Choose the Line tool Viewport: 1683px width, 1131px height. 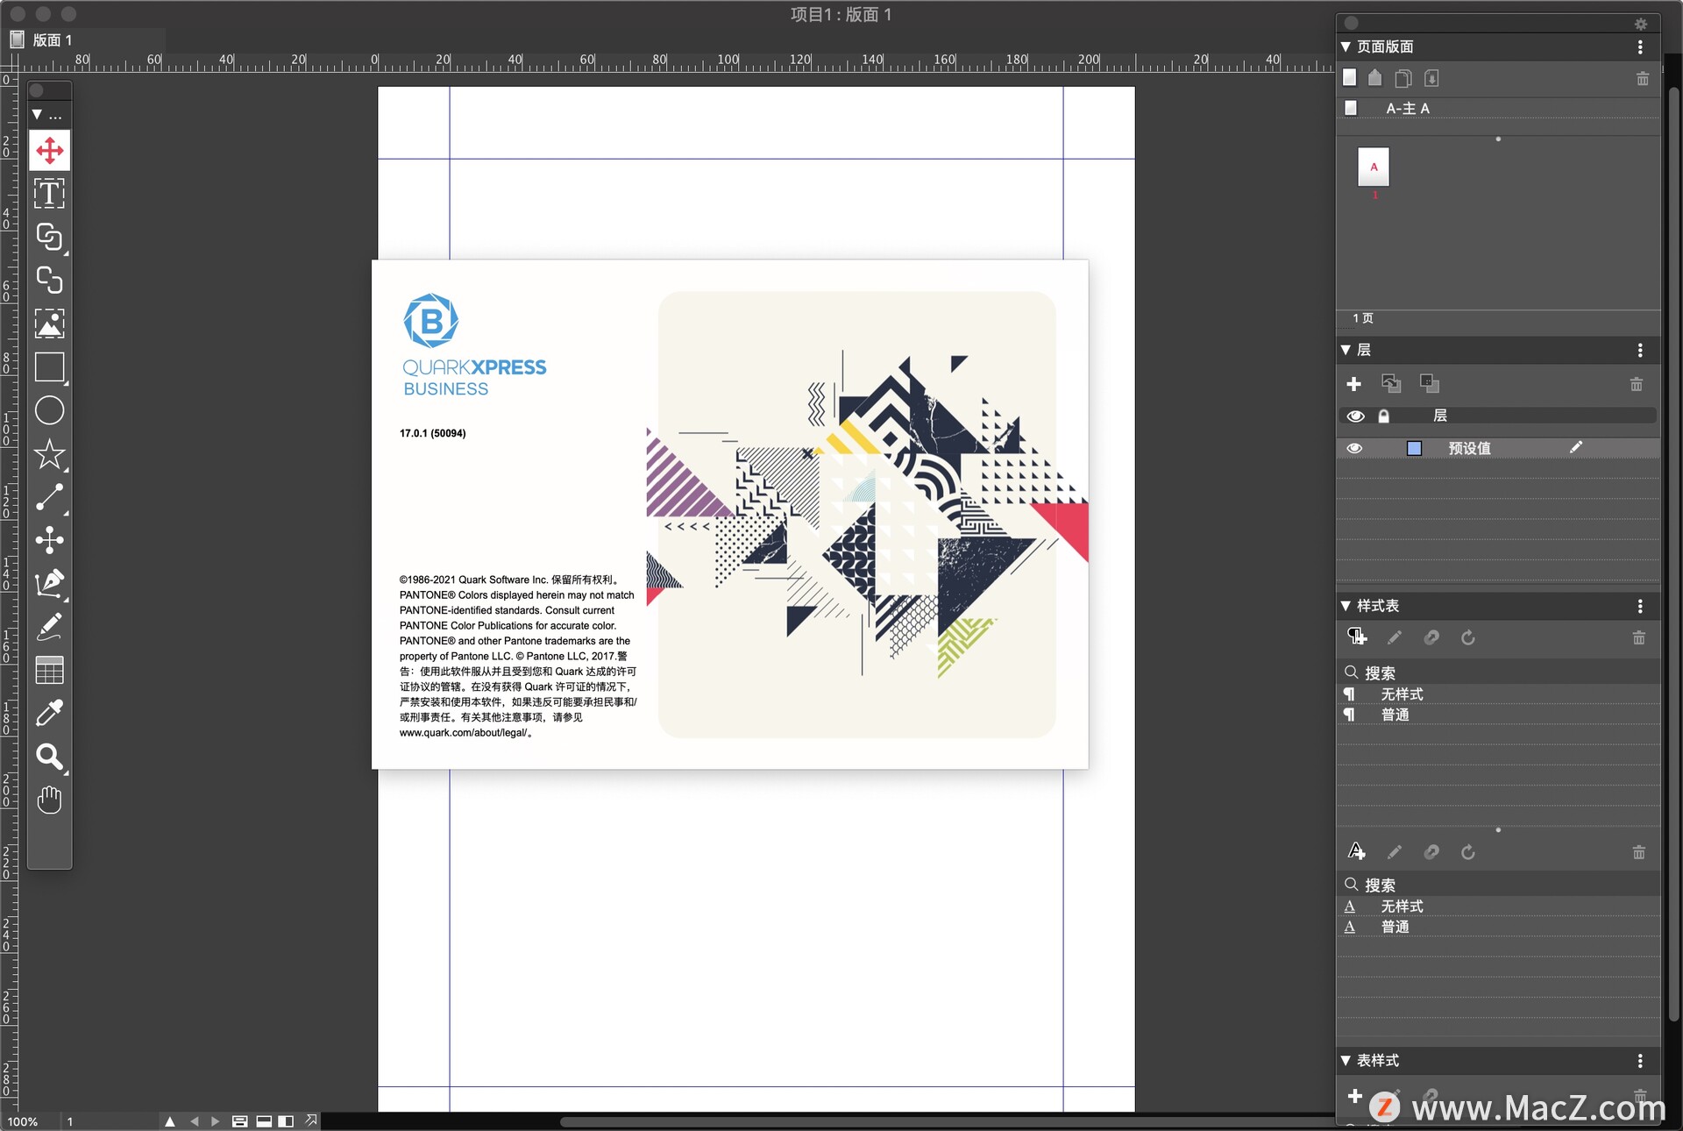(50, 497)
